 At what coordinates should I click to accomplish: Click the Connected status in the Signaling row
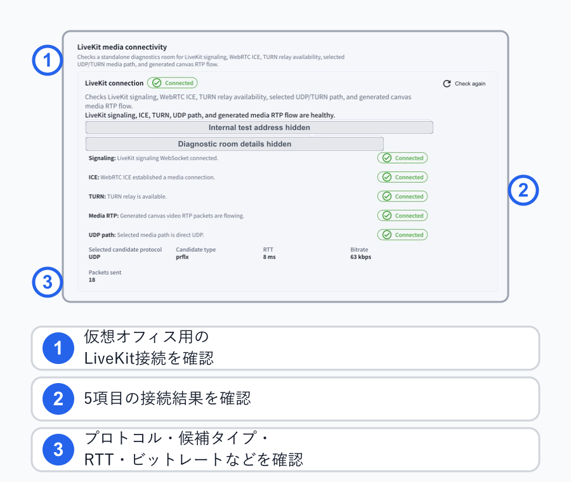coord(402,158)
